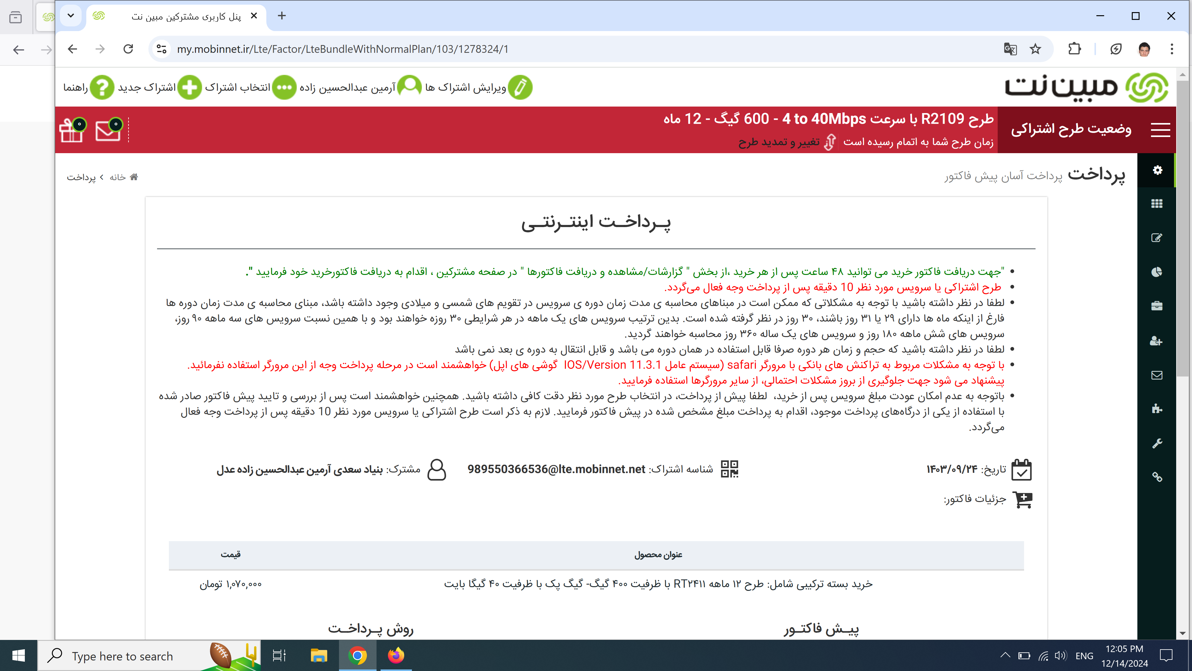Open the envelope messages icon in header
1192x671 pixels.
108,130
